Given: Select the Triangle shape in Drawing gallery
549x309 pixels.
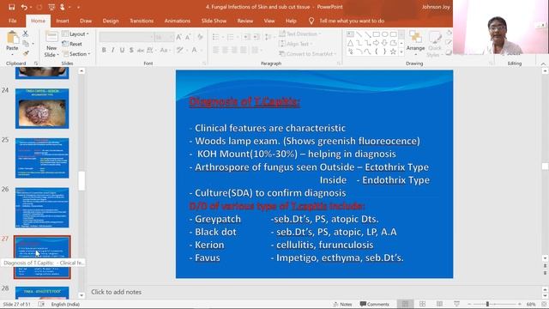Looking at the screenshot, I should (x=350, y=43).
